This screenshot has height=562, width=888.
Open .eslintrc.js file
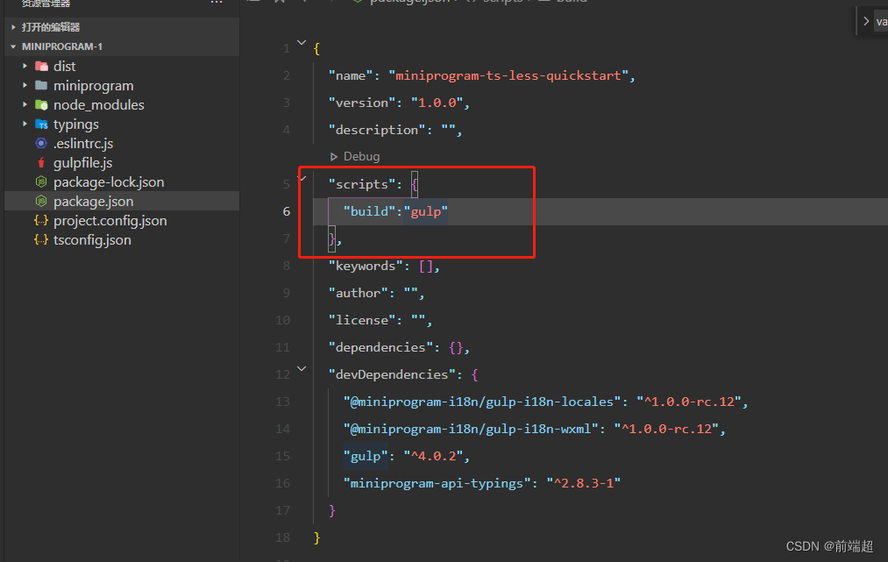click(x=83, y=143)
